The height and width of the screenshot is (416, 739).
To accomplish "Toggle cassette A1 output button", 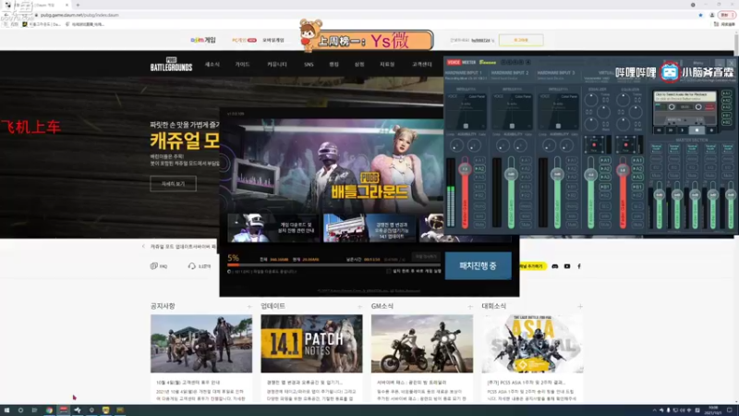I will point(726,93).
